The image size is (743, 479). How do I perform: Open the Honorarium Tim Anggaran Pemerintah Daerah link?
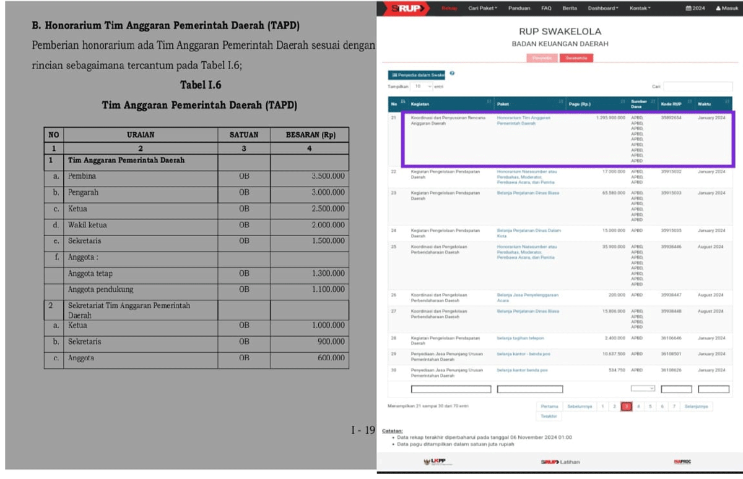tap(523, 120)
